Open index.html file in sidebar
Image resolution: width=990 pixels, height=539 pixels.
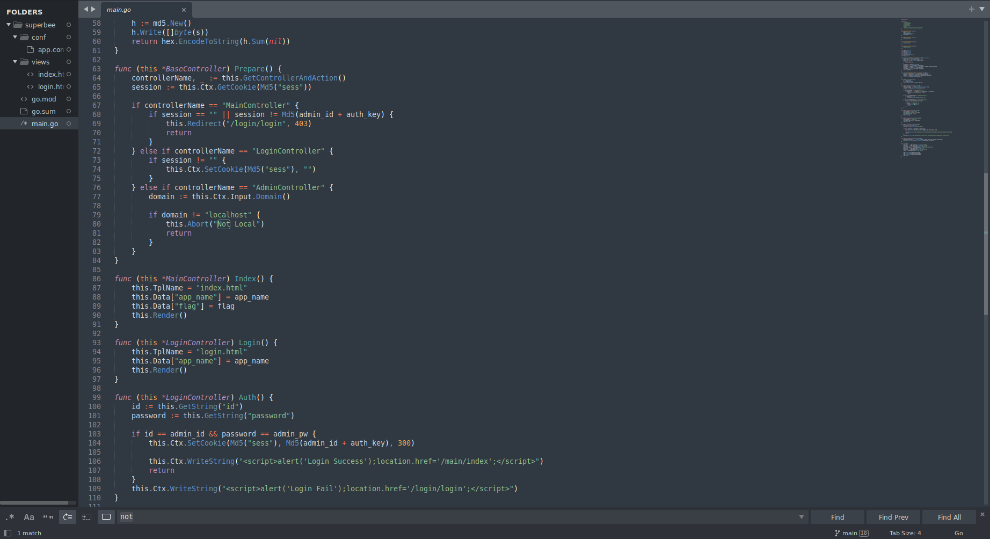50,74
